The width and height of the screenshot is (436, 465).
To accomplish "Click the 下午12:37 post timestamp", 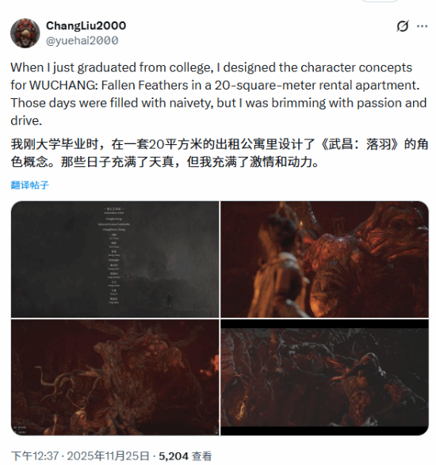I will (x=34, y=456).
